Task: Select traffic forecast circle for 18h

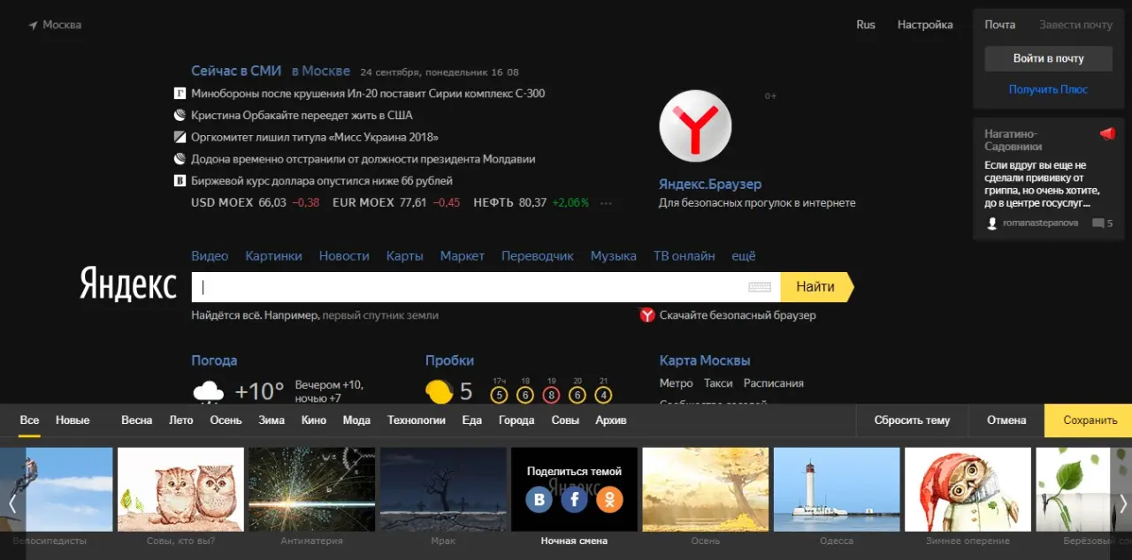Action: click(x=525, y=395)
